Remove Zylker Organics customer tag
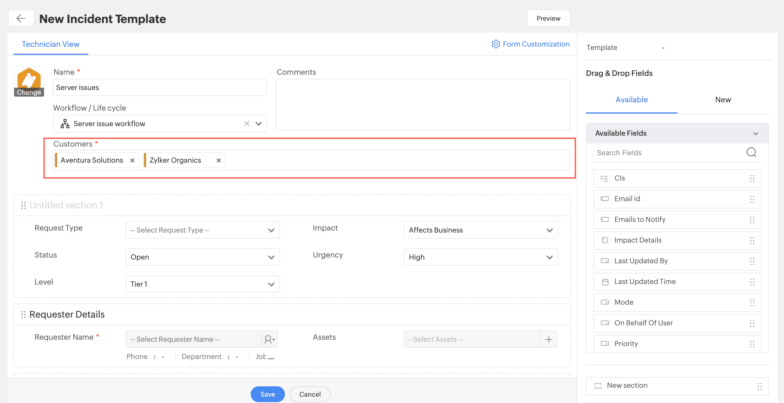 pyautogui.click(x=218, y=160)
